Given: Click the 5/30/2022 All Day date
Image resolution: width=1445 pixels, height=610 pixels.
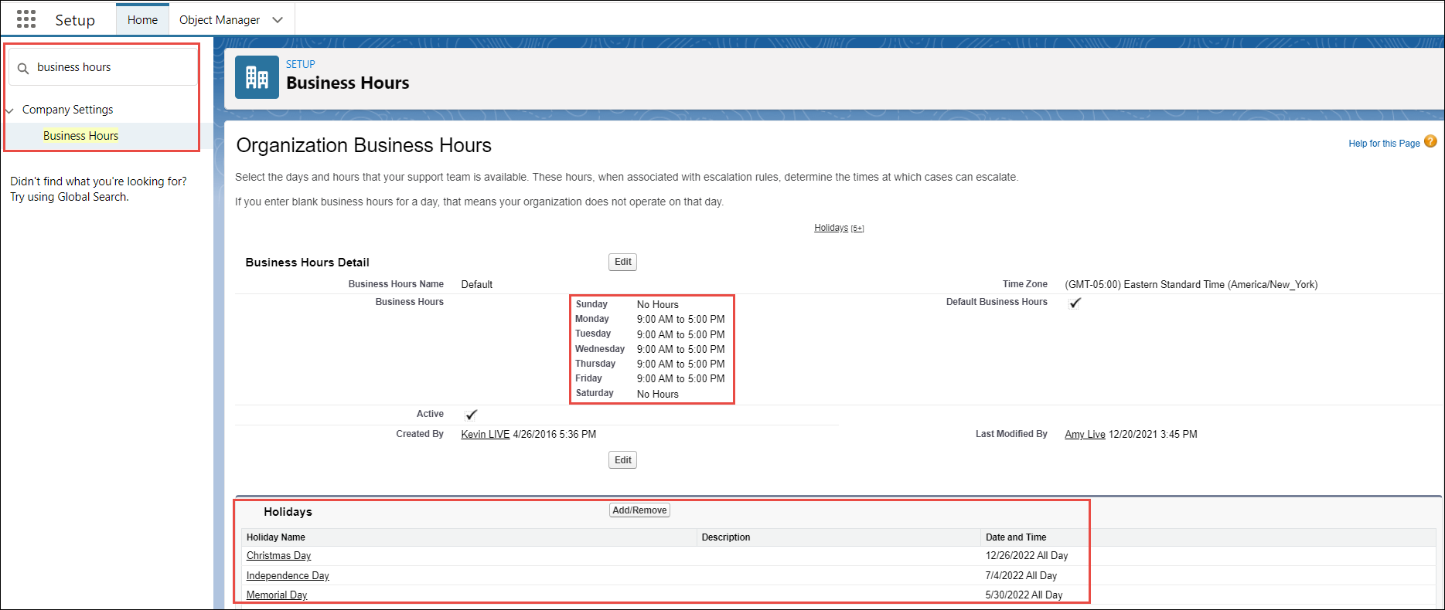Looking at the screenshot, I should click(x=1024, y=595).
